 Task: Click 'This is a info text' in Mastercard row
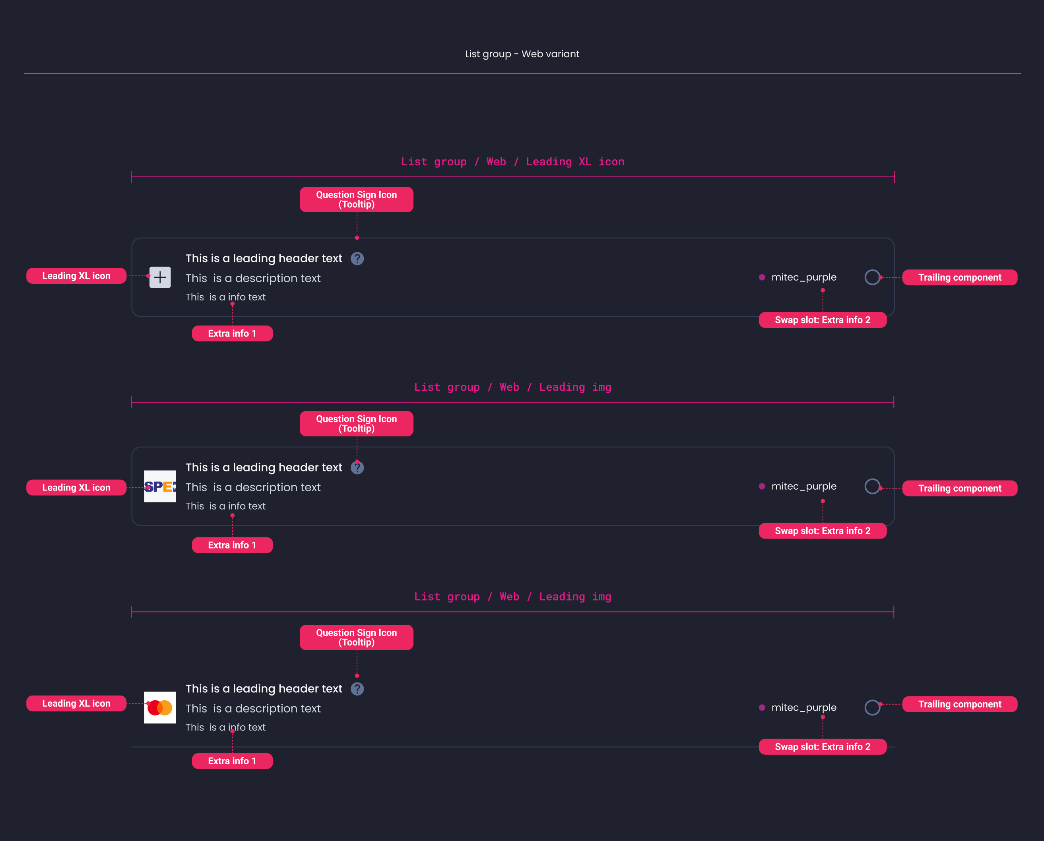(x=226, y=727)
